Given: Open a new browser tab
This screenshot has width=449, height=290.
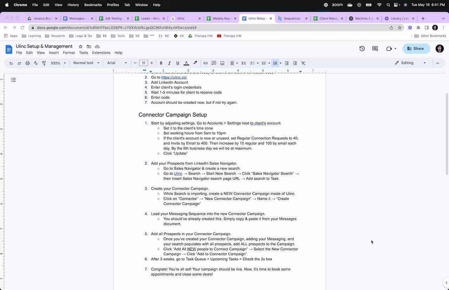Looking at the screenshot, I should [x=423, y=19].
